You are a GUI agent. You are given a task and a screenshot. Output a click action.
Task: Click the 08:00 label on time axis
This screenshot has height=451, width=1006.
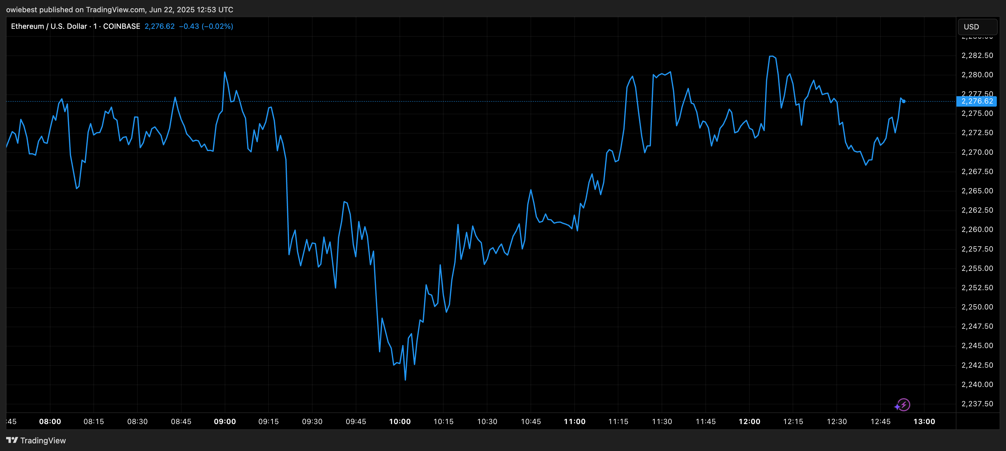coord(50,422)
